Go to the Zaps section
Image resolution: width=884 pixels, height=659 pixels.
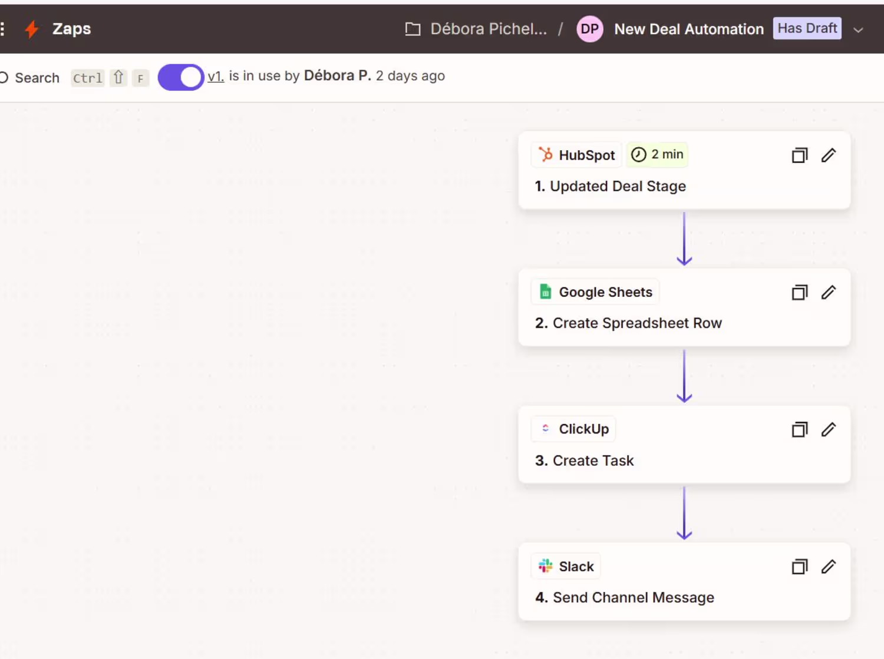(x=71, y=29)
